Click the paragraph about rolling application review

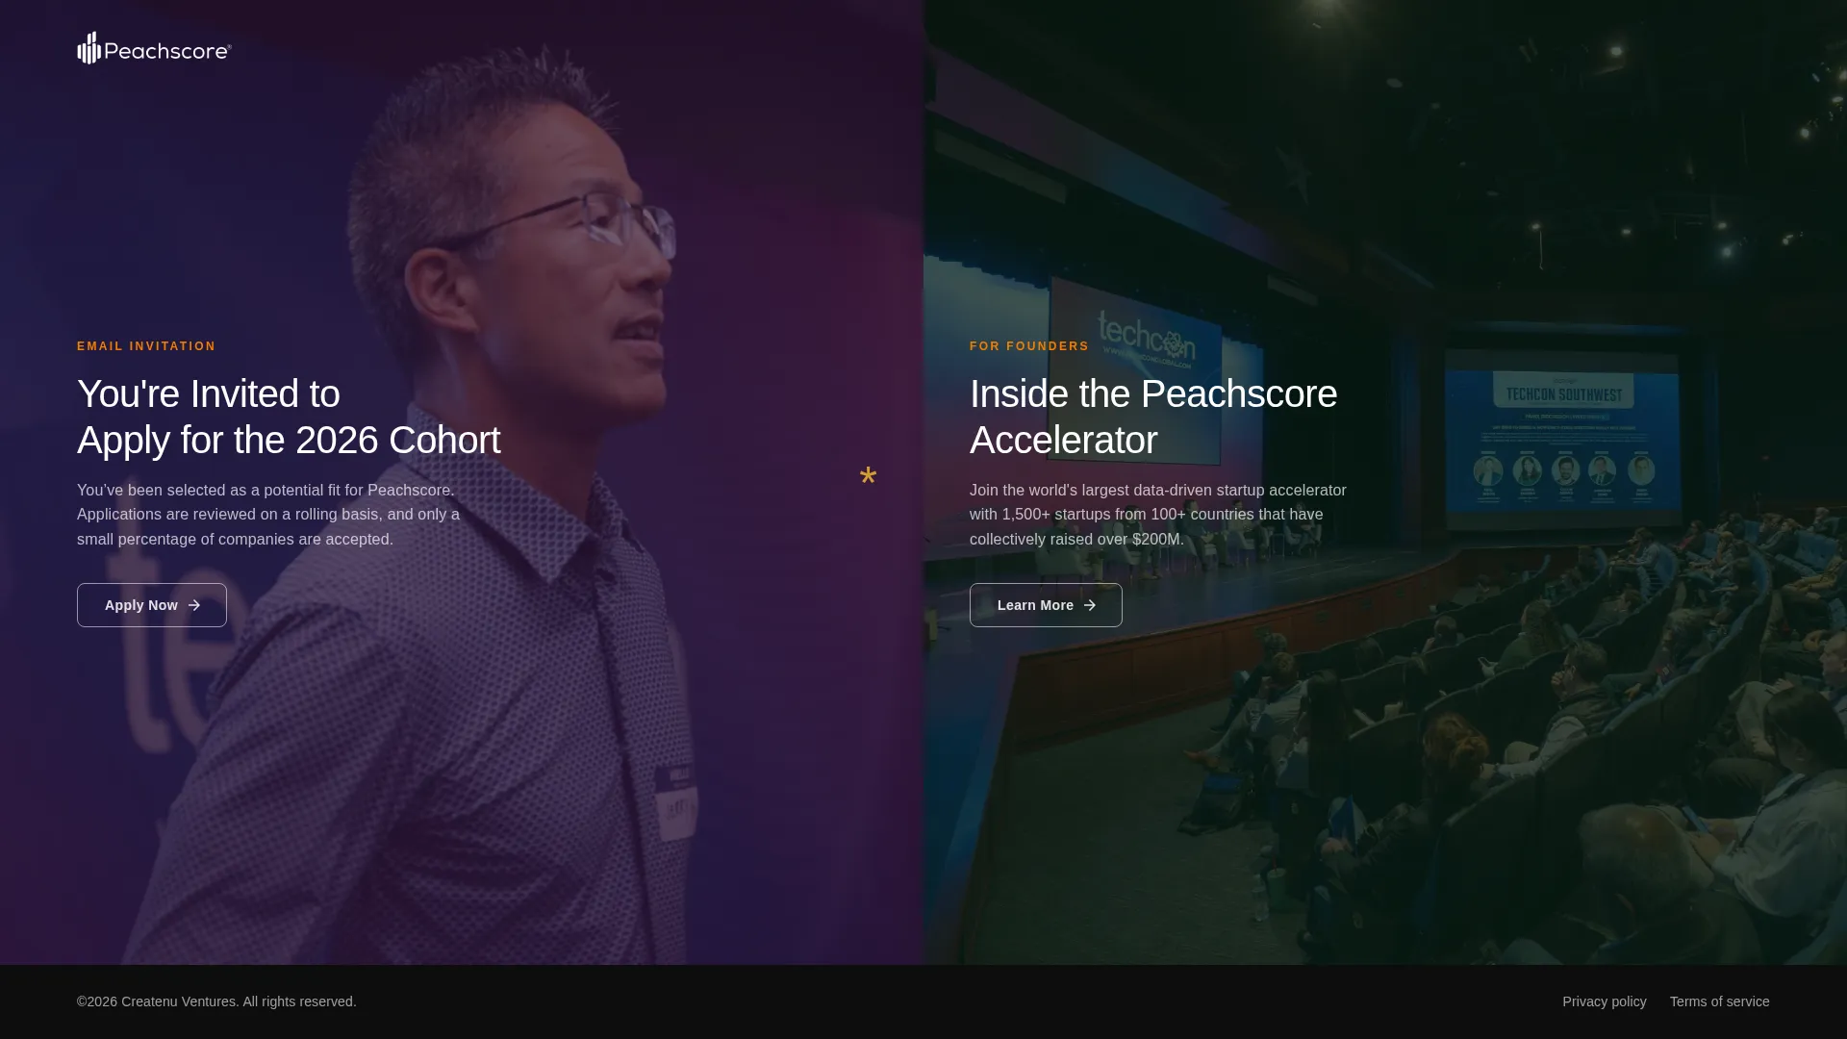(x=268, y=515)
